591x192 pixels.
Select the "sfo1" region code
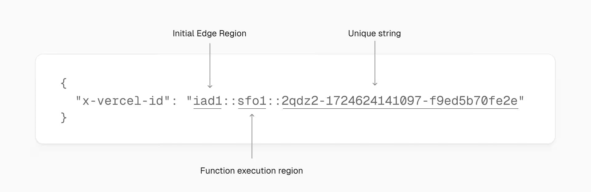(252, 101)
